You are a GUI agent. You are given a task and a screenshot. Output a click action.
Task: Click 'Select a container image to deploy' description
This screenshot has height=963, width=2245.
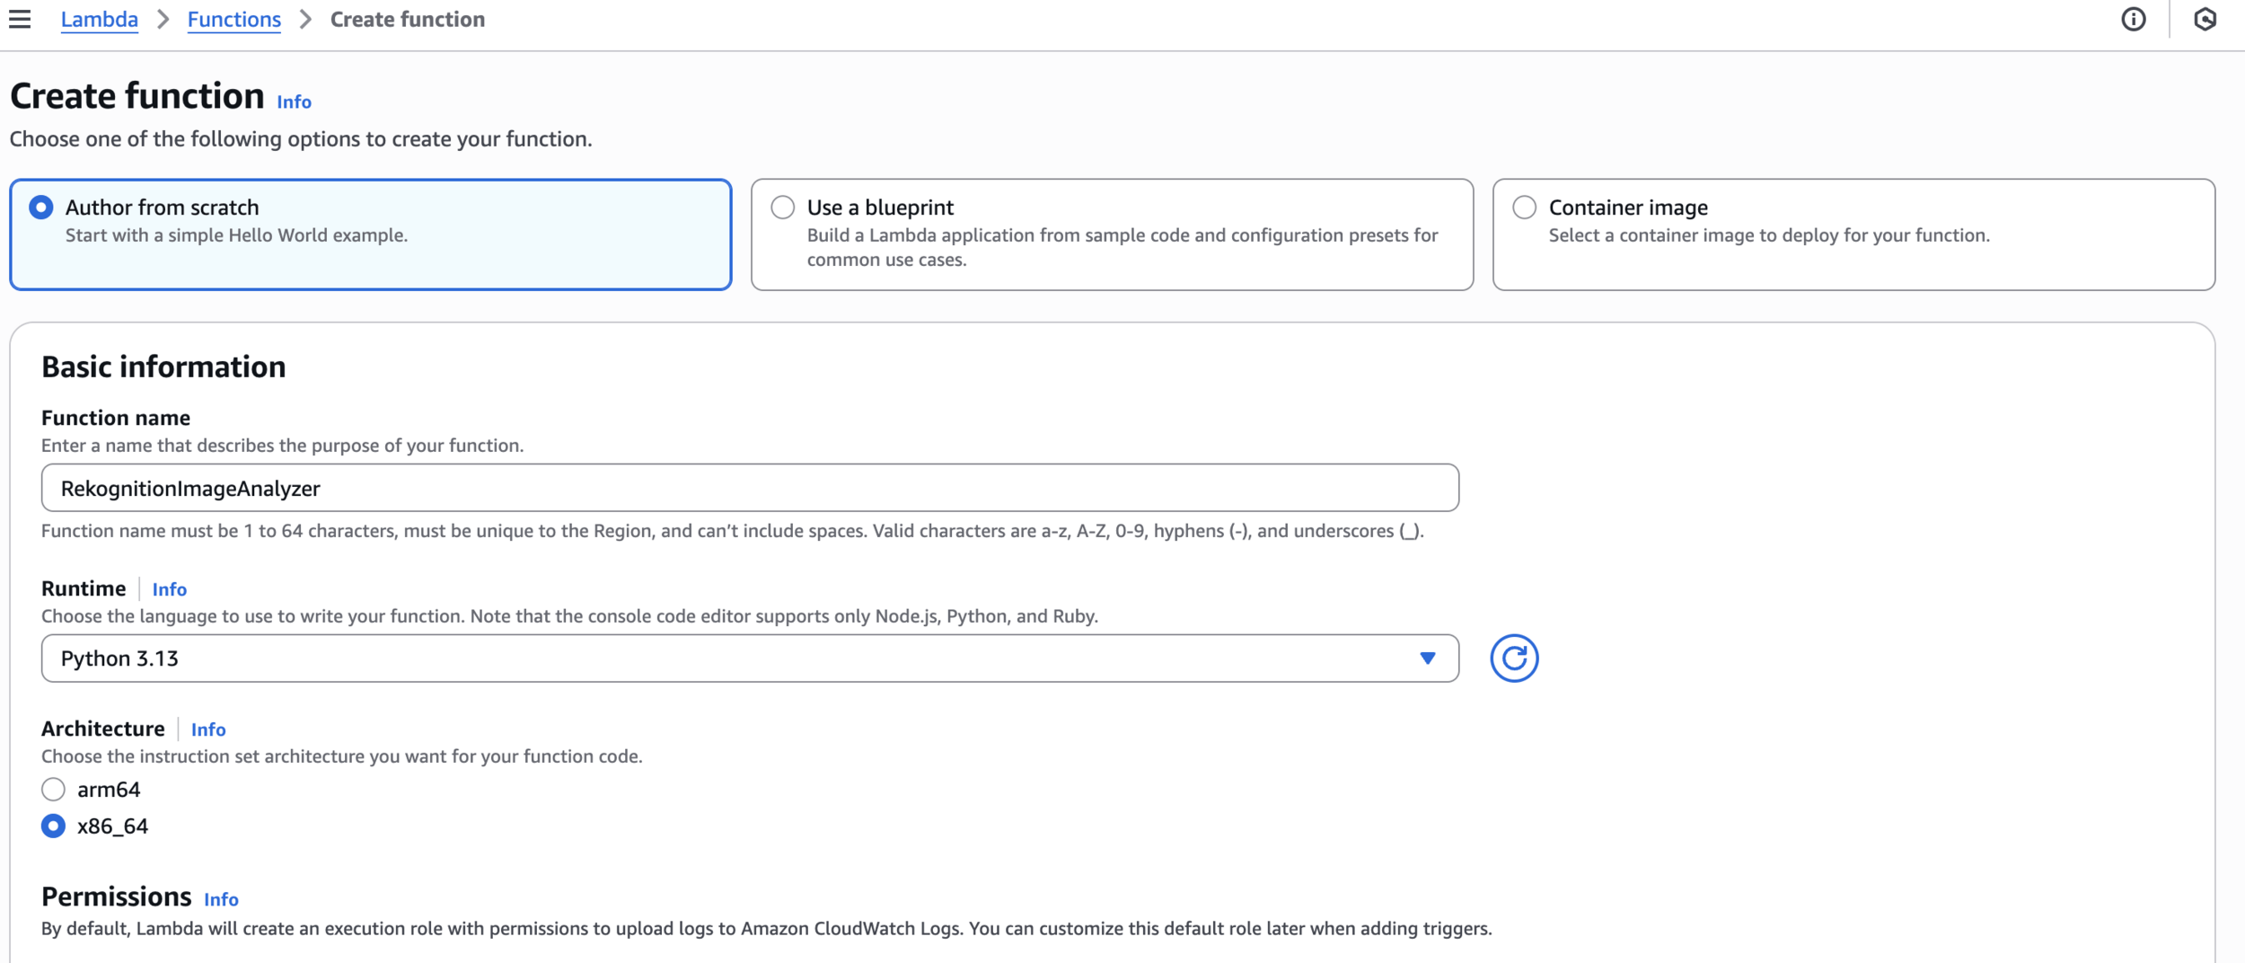point(1769,235)
